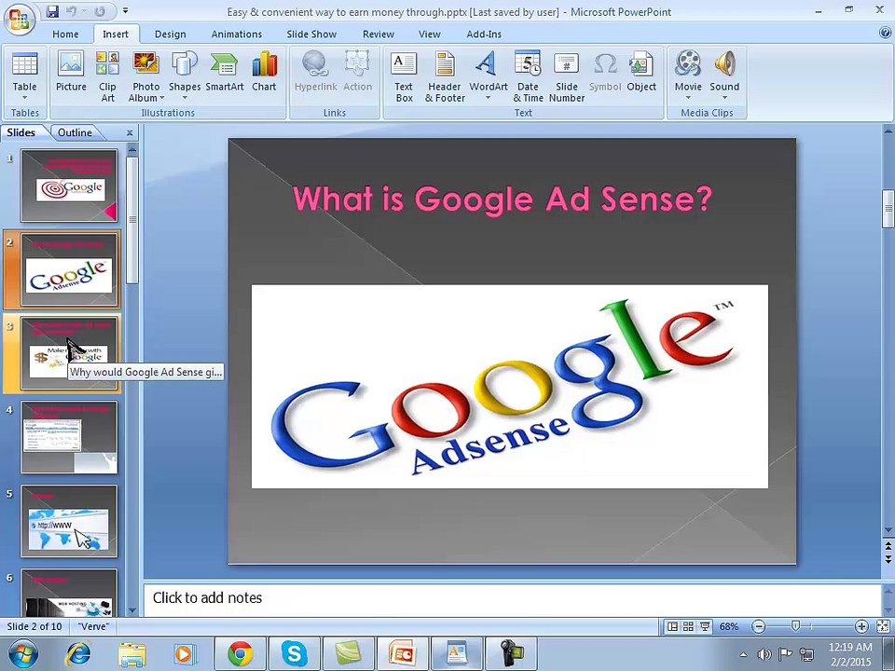This screenshot has height=671, width=895.
Task: Insert an Object
Action: point(641,72)
